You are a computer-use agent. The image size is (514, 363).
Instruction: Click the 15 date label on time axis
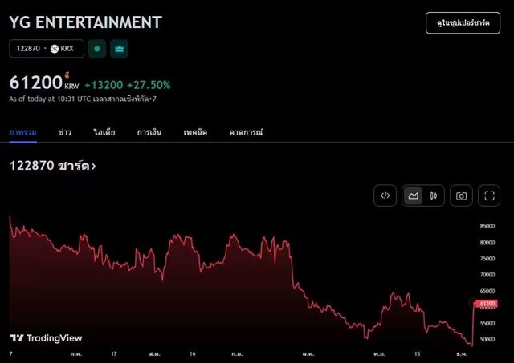point(417,354)
